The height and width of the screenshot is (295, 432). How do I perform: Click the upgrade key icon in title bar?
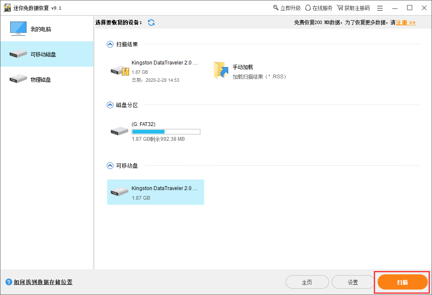pyautogui.click(x=275, y=8)
